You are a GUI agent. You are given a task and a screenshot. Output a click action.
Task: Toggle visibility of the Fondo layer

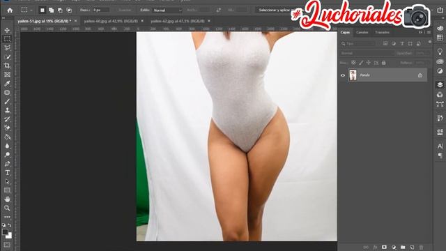click(x=343, y=75)
